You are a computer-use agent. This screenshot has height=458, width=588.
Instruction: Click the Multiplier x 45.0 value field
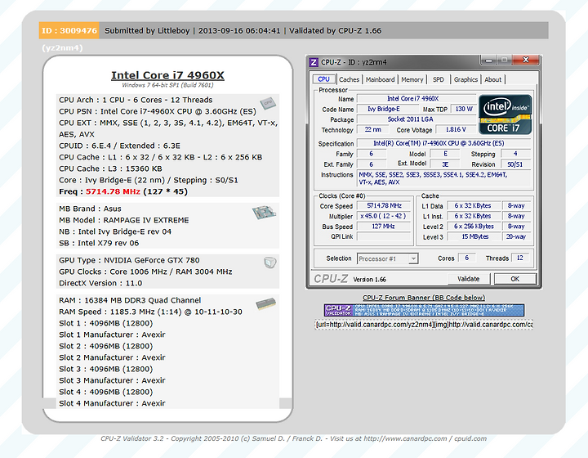point(384,216)
